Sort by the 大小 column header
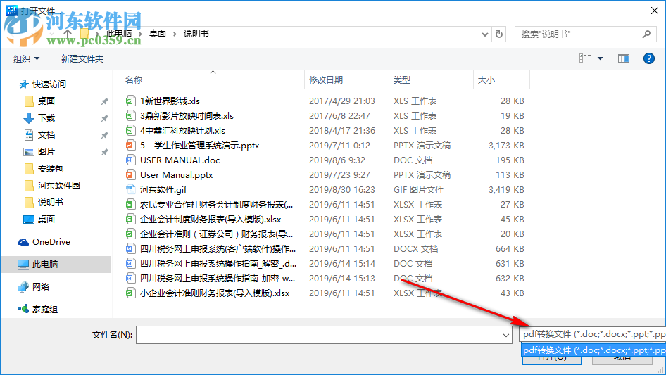666x375 pixels. [x=486, y=80]
